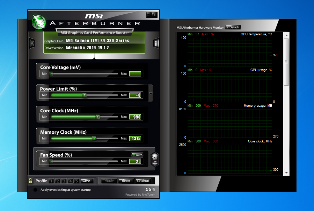Open Kombustor via the K side button
Screen dimensions: 314x211
click(32, 43)
